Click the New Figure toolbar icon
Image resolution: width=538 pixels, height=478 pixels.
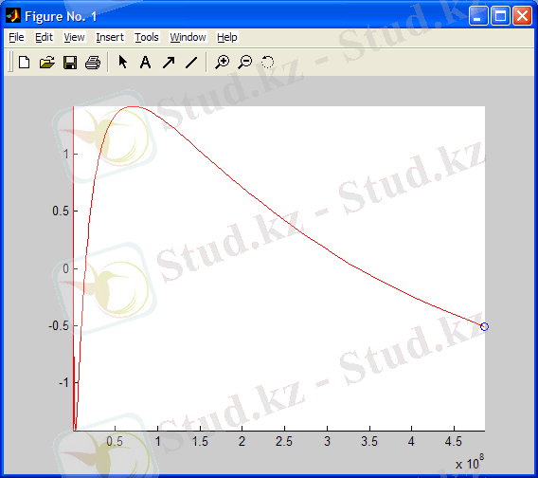pyautogui.click(x=24, y=63)
